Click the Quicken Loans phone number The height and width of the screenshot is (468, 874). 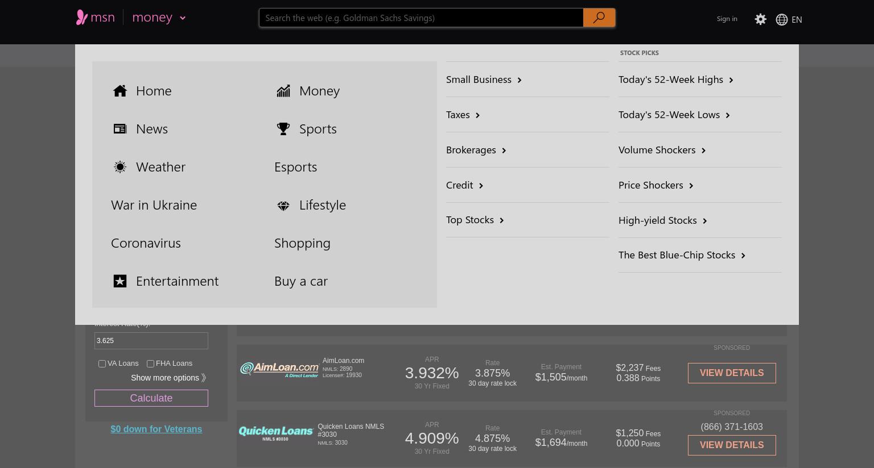click(x=732, y=427)
